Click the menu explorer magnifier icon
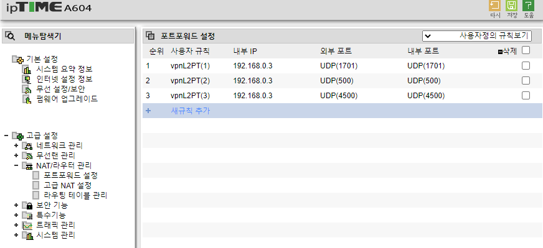The height and width of the screenshot is (248, 543). [x=10, y=36]
